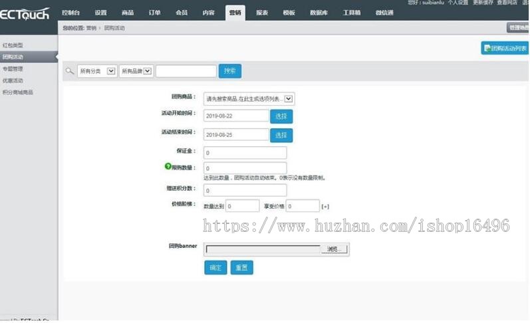Click the ECTouch logo

(x=25, y=14)
